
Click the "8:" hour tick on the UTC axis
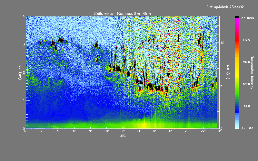(90, 131)
